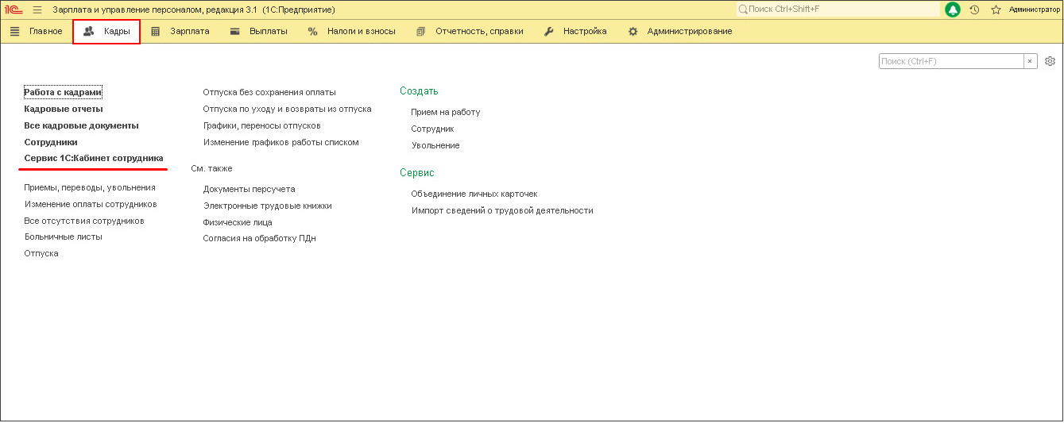
Task: Open menu settings via the gear icon
Action: tap(1050, 61)
